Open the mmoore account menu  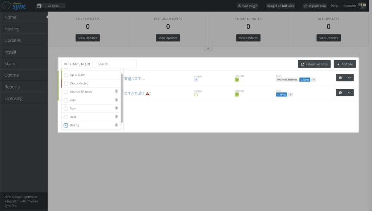pos(349,6)
